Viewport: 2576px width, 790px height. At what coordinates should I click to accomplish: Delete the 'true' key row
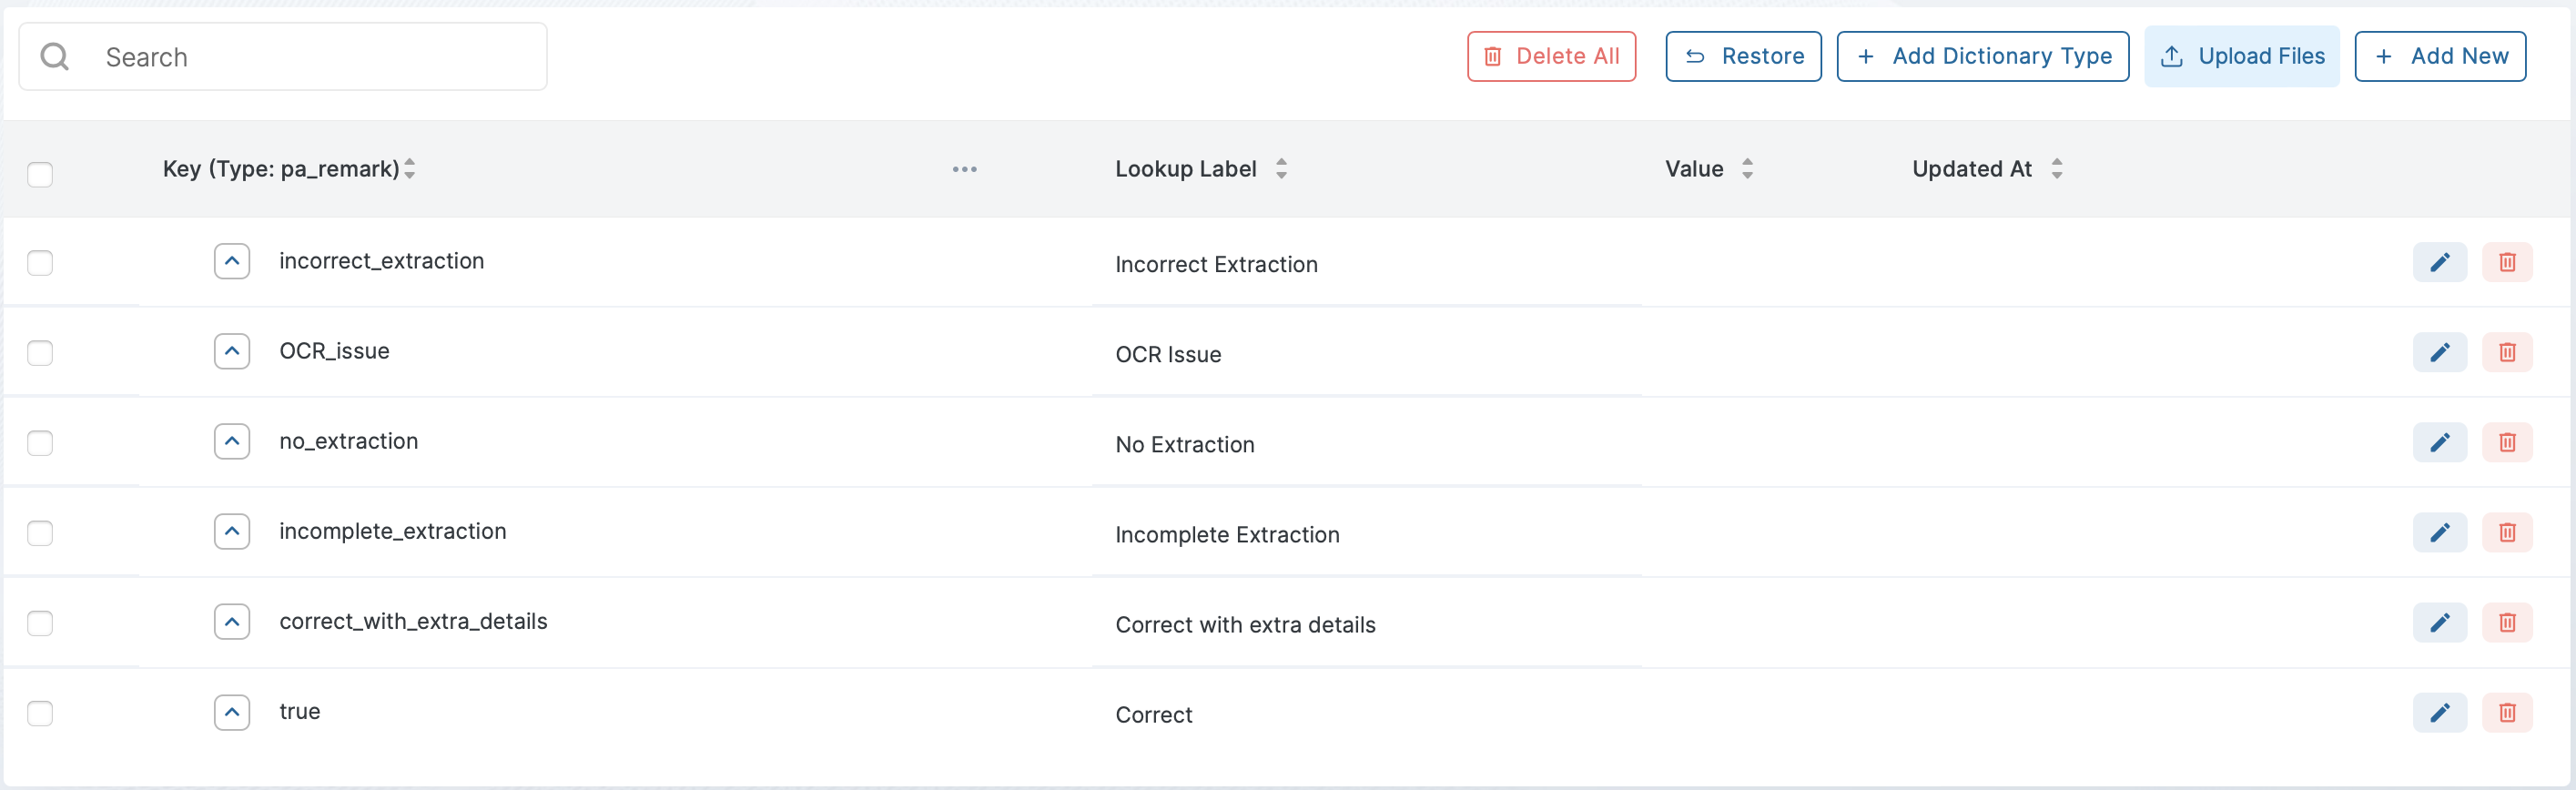tap(2506, 712)
